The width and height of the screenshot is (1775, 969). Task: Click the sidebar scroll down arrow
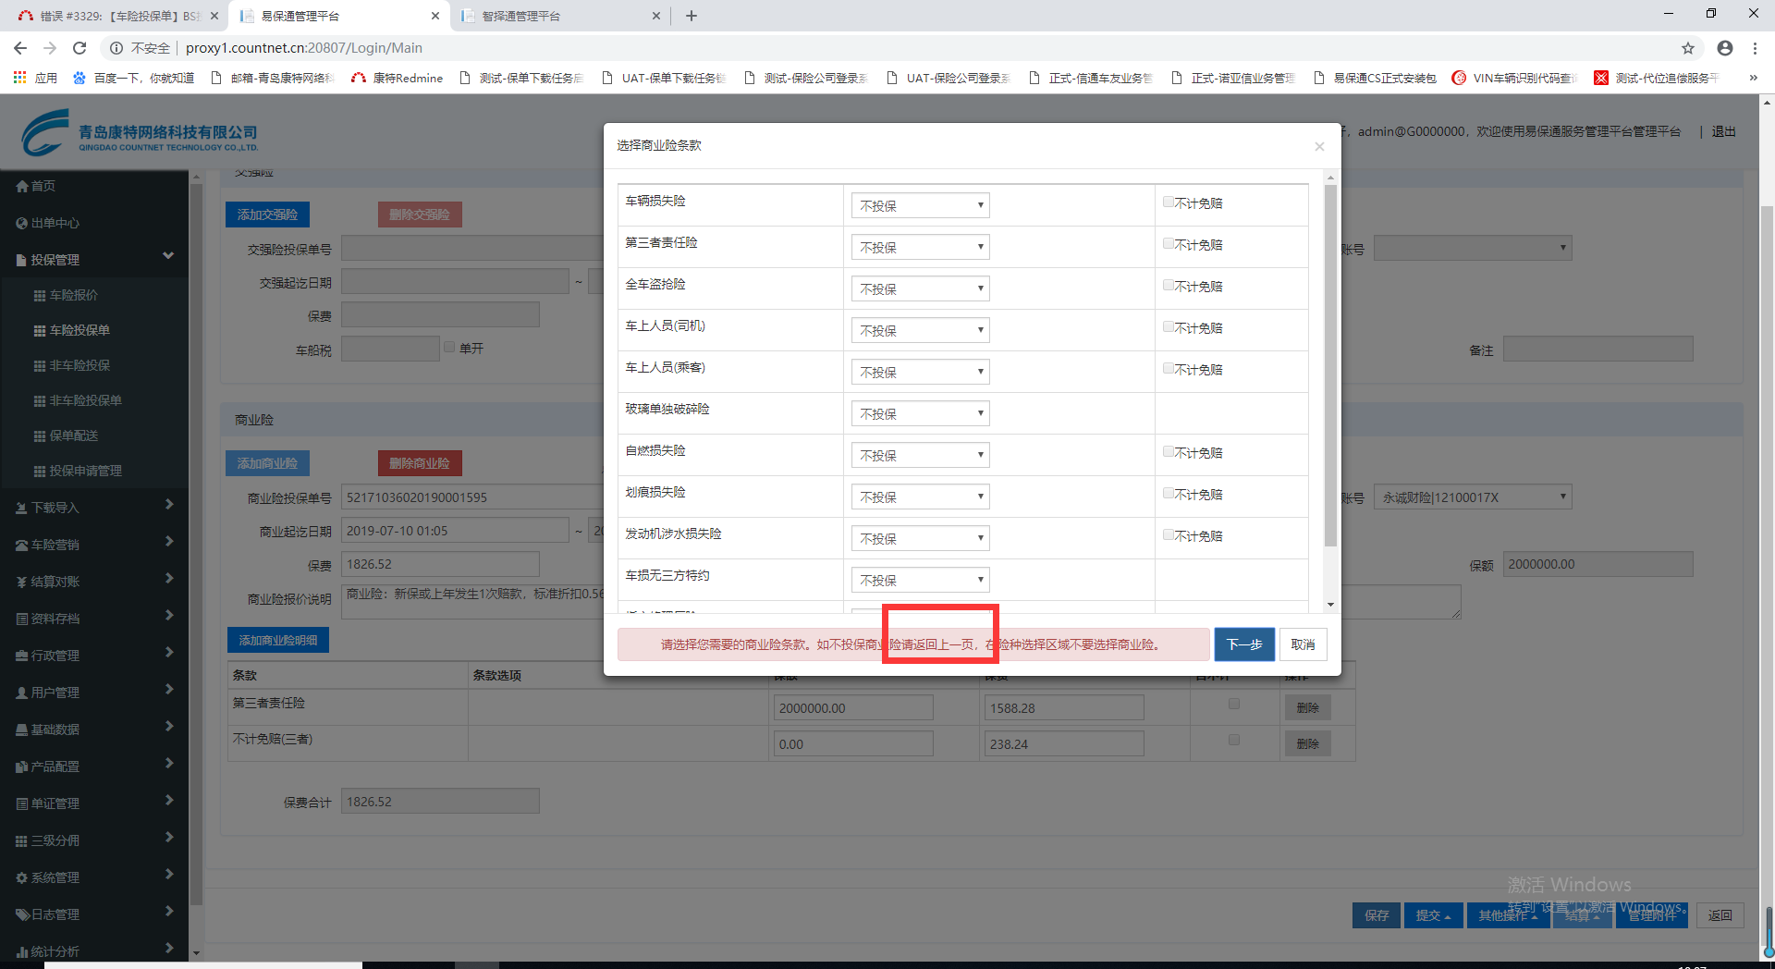click(195, 952)
